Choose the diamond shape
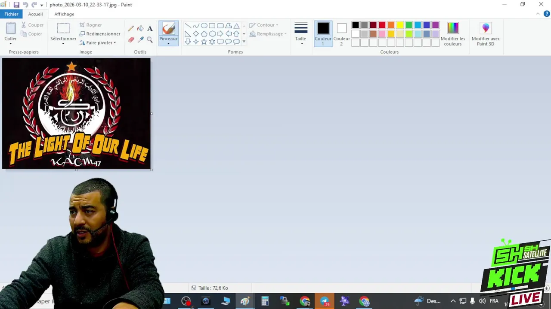The image size is (551, 309). click(196, 34)
